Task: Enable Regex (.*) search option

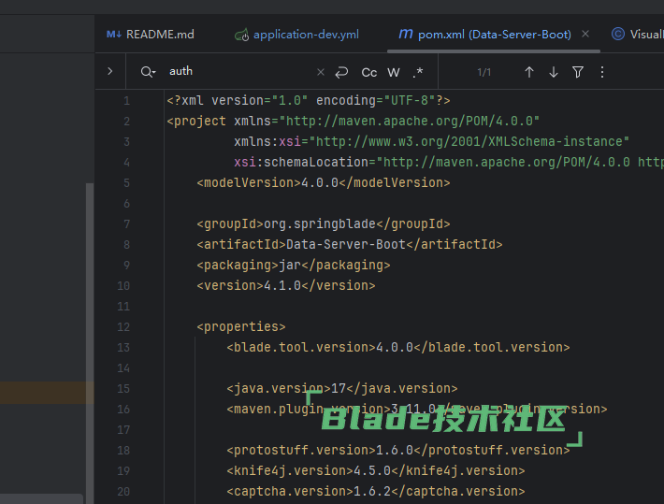Action: tap(418, 72)
